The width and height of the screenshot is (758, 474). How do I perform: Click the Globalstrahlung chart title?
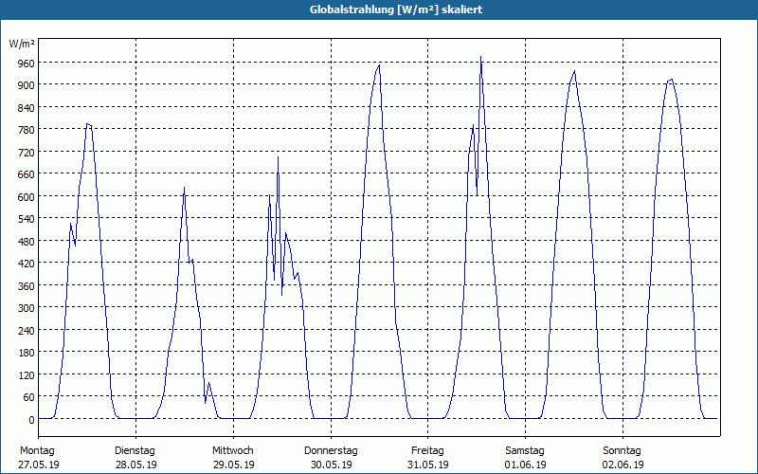396,9
